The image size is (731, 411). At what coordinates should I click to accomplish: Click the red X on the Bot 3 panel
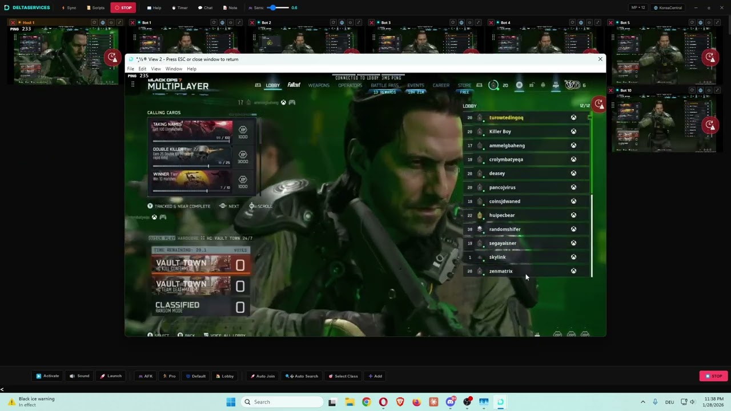(372, 23)
